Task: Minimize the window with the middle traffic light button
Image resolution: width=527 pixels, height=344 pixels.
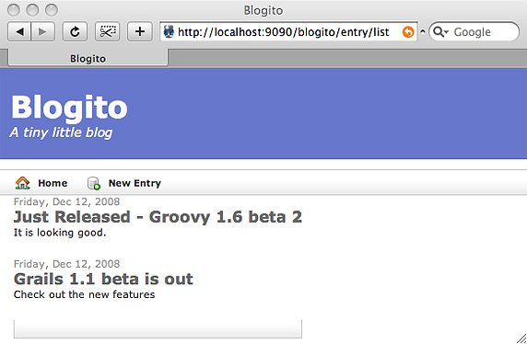Action: [32, 10]
